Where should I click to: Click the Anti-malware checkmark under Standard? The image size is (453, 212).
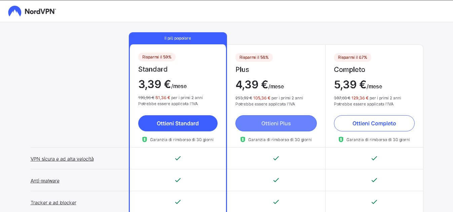178,180
